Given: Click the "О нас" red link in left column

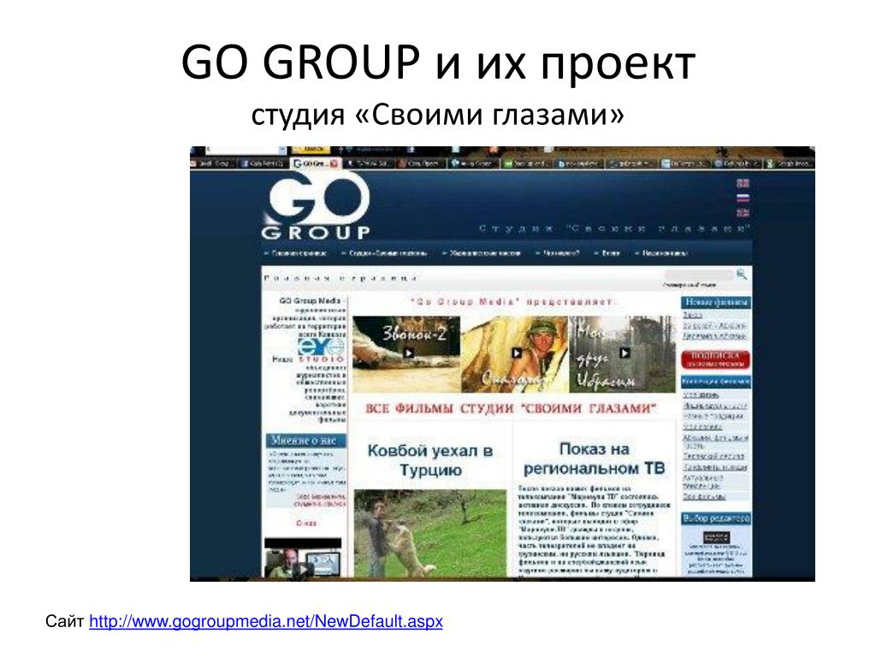Looking at the screenshot, I should [x=306, y=524].
